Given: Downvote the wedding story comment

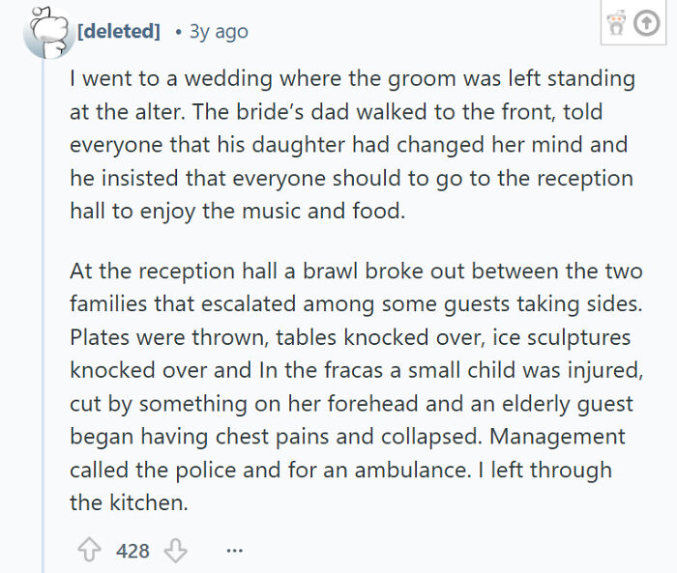Looking at the screenshot, I should coord(175,551).
